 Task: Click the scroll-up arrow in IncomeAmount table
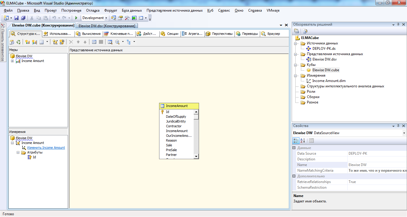click(196, 112)
